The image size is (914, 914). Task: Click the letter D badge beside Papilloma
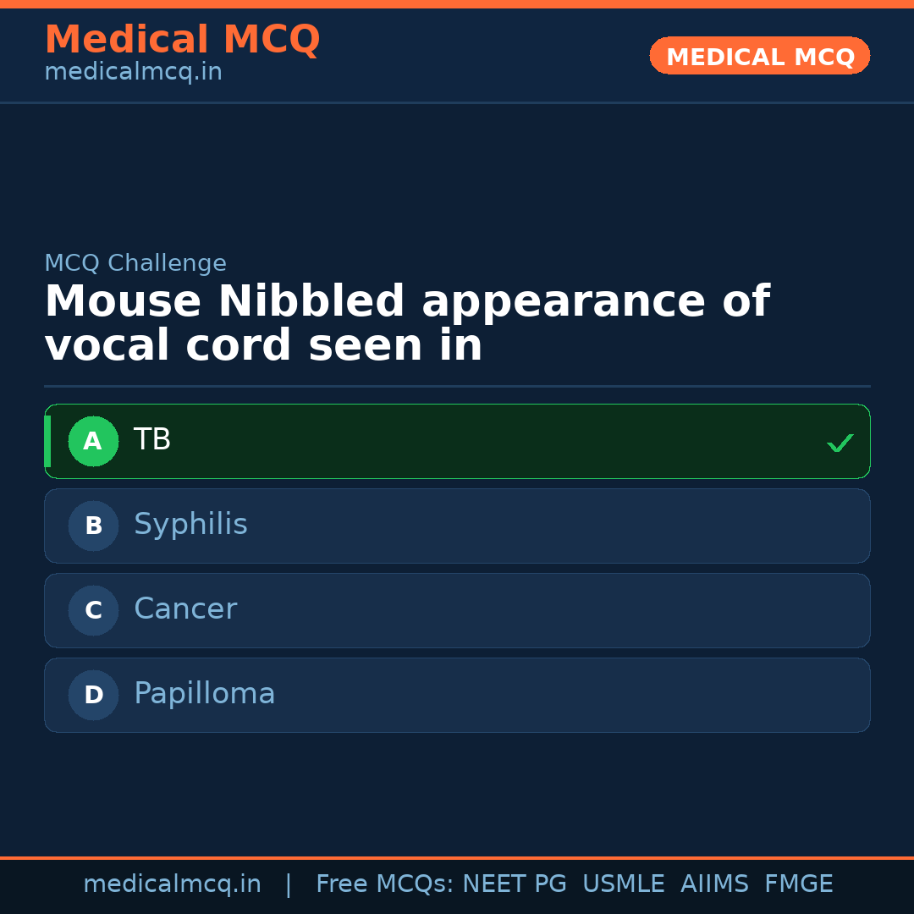tap(93, 695)
